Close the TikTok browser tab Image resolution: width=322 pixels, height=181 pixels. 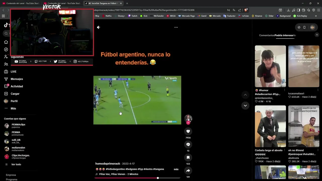pyautogui.click(x=121, y=3)
